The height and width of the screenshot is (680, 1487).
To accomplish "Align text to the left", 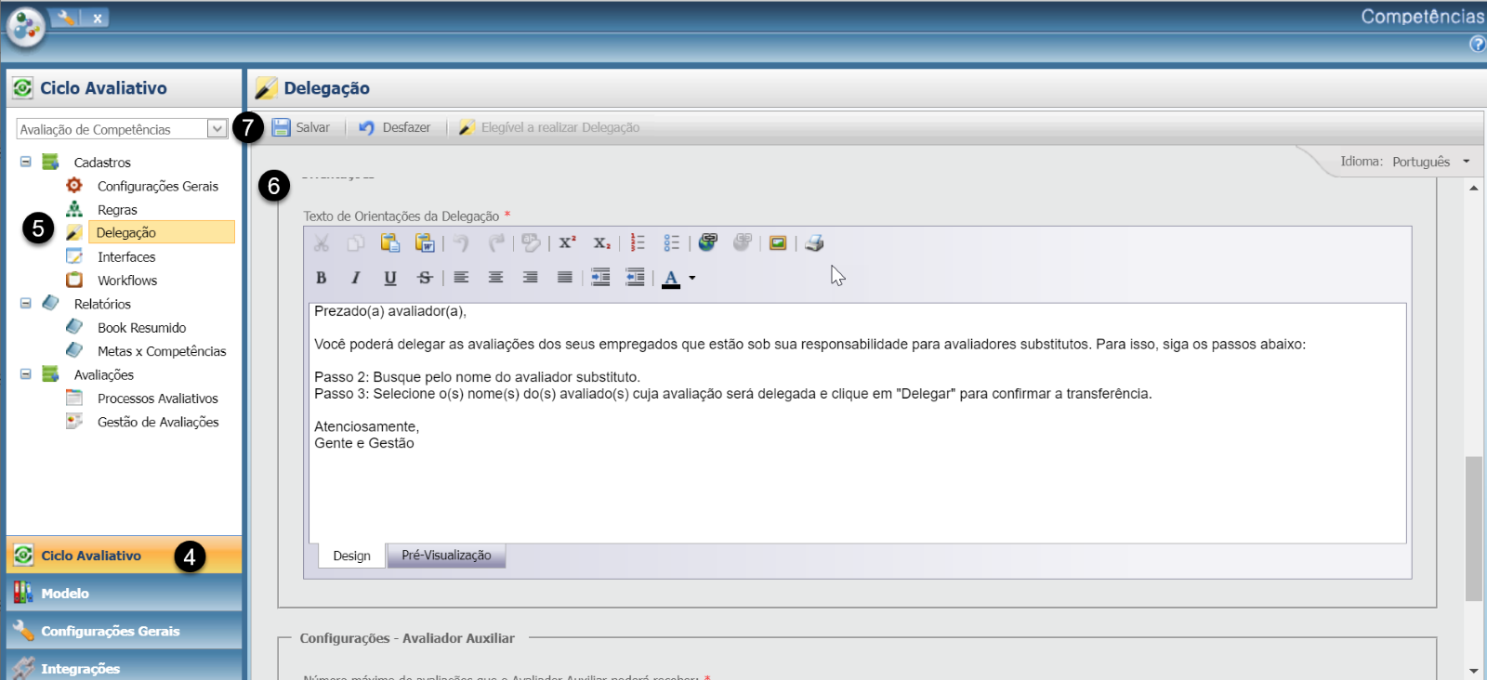I will (x=461, y=278).
